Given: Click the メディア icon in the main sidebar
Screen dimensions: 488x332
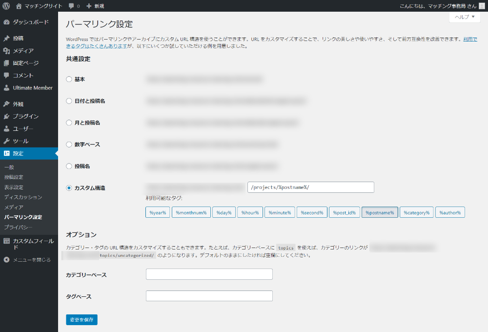Looking at the screenshot, I should (x=6, y=51).
